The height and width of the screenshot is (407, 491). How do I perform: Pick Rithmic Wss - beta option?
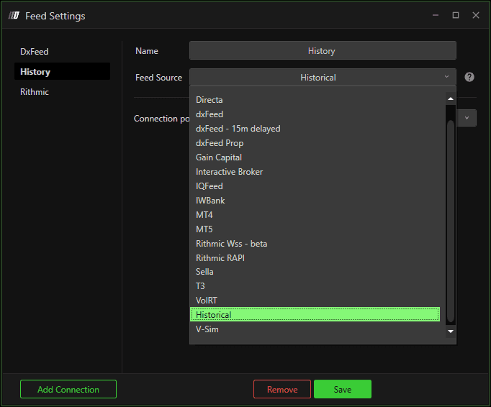coord(315,244)
